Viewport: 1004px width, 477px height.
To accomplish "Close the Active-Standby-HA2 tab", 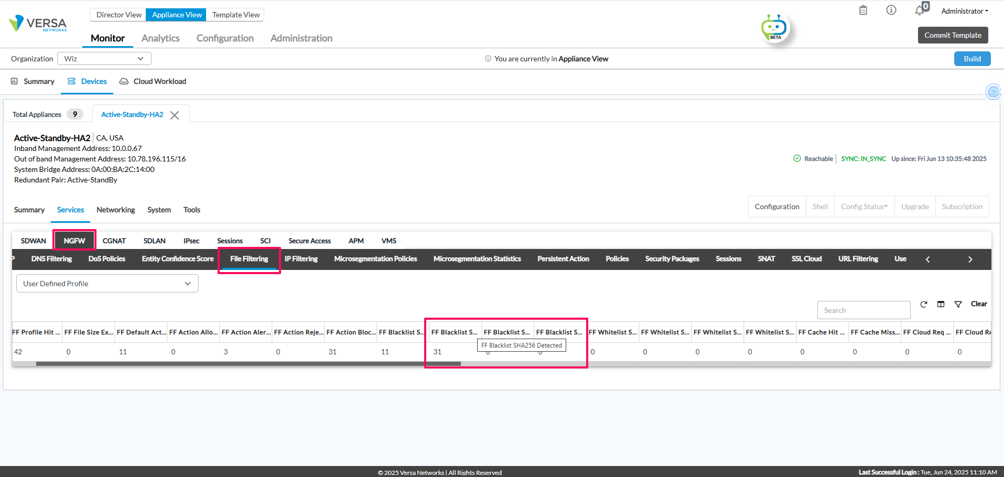I will [x=175, y=115].
